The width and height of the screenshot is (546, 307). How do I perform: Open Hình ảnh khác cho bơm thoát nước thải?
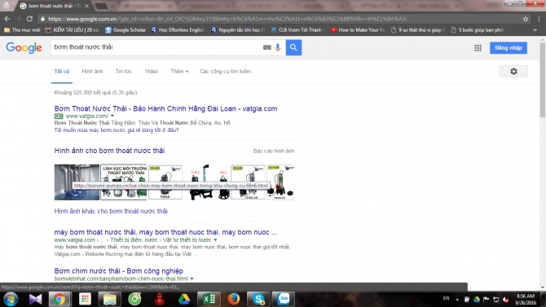(x=111, y=211)
